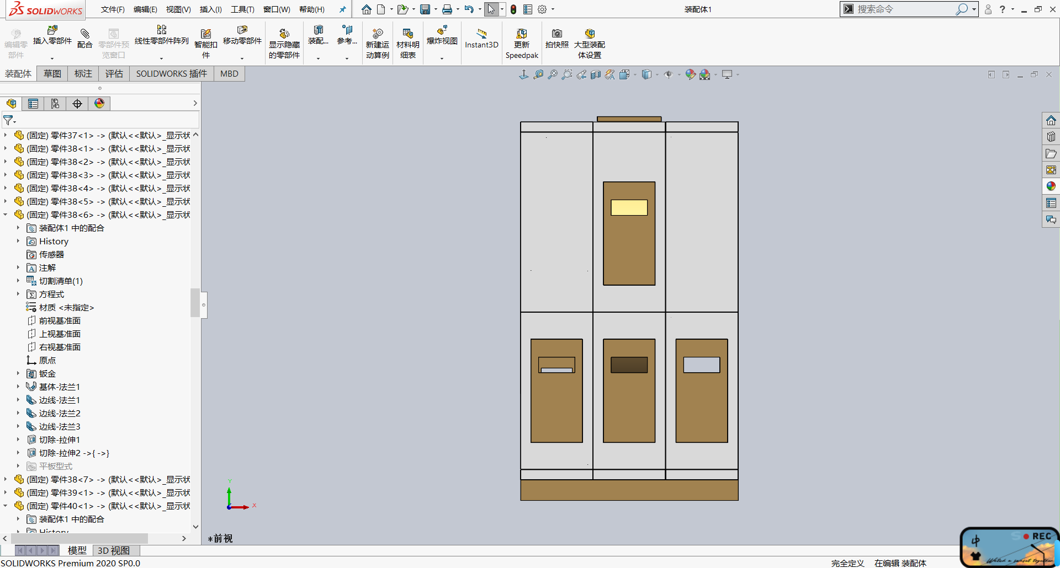Viewport: 1060px width, 568px height.
Task: Open the DisplayManager color wheel tab
Action: [99, 104]
